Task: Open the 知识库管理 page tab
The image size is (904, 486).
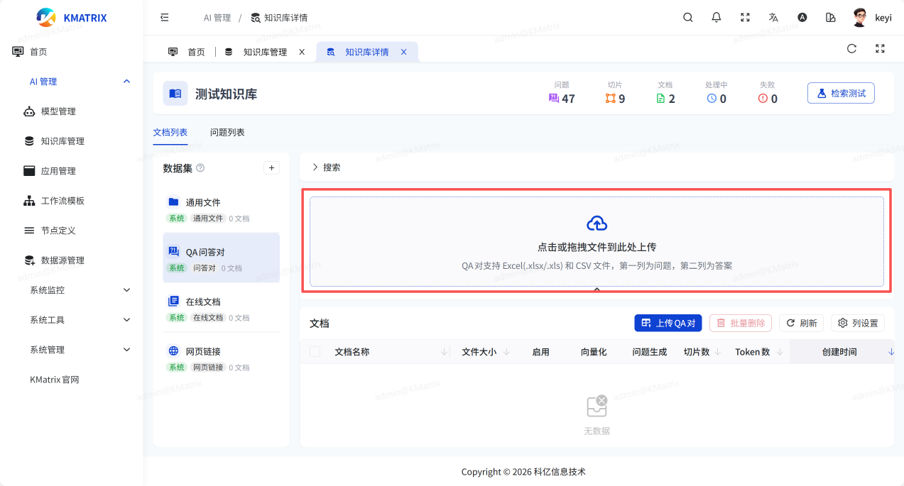Action: pyautogui.click(x=264, y=52)
